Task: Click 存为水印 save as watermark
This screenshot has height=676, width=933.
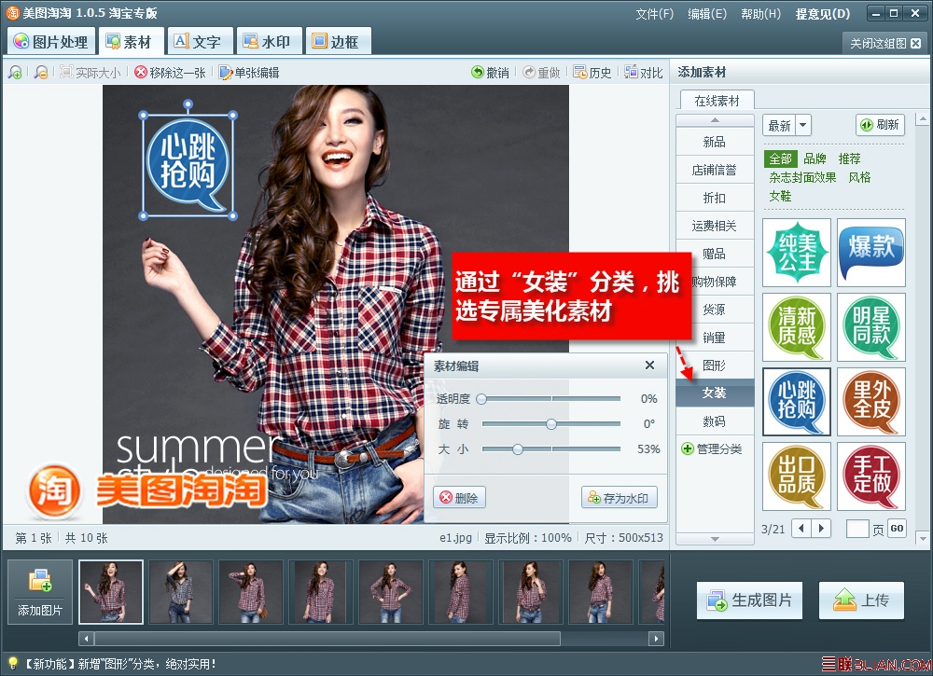Action: (x=620, y=498)
